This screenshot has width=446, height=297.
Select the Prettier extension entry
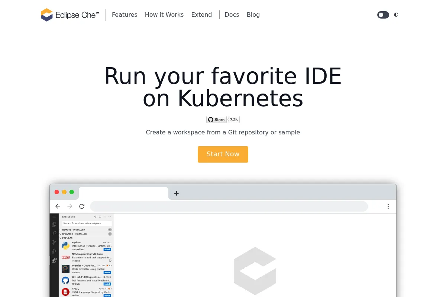tap(86, 269)
